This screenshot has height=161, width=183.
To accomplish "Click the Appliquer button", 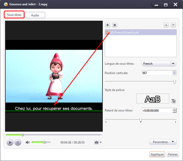I will pos(157,154).
